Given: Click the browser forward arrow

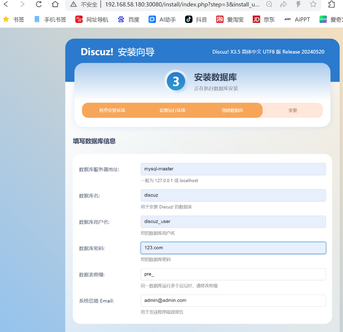Looking at the screenshot, I should click(x=22, y=4).
